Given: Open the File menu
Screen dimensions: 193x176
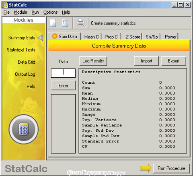Looking at the screenshot, I should (x=6, y=12).
